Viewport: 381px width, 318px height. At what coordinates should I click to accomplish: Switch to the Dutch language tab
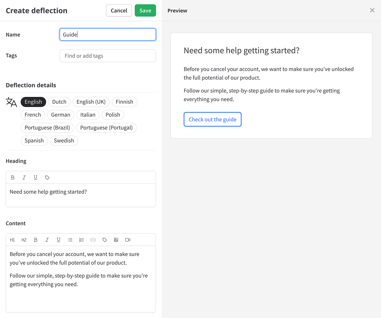(59, 102)
